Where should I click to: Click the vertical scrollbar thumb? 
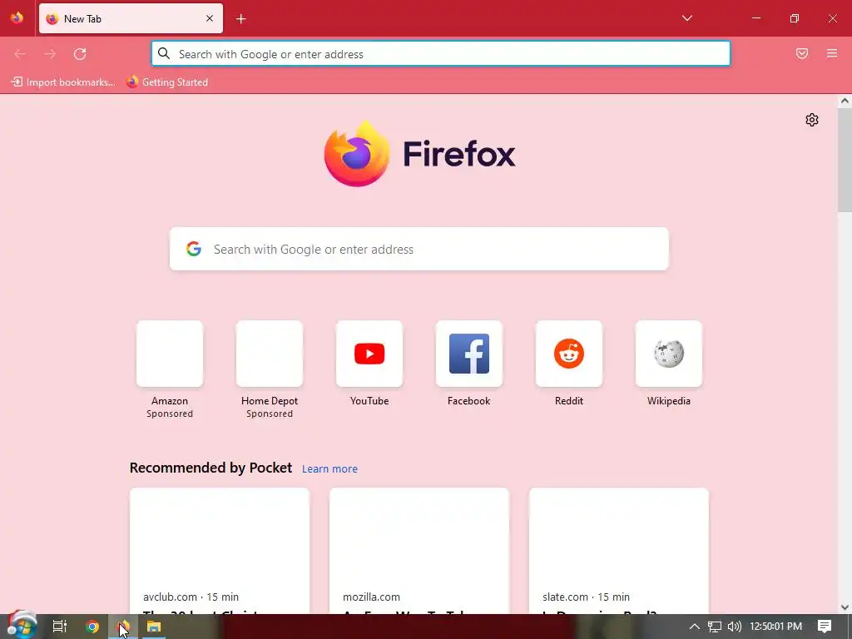[845, 159]
